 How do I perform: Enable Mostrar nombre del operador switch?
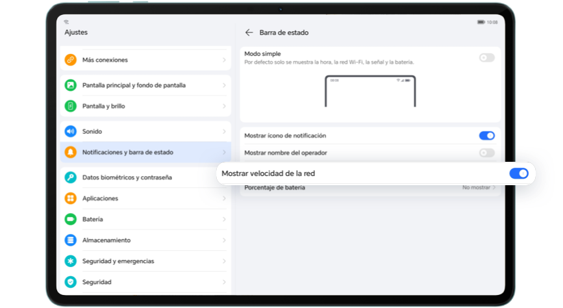click(x=487, y=153)
